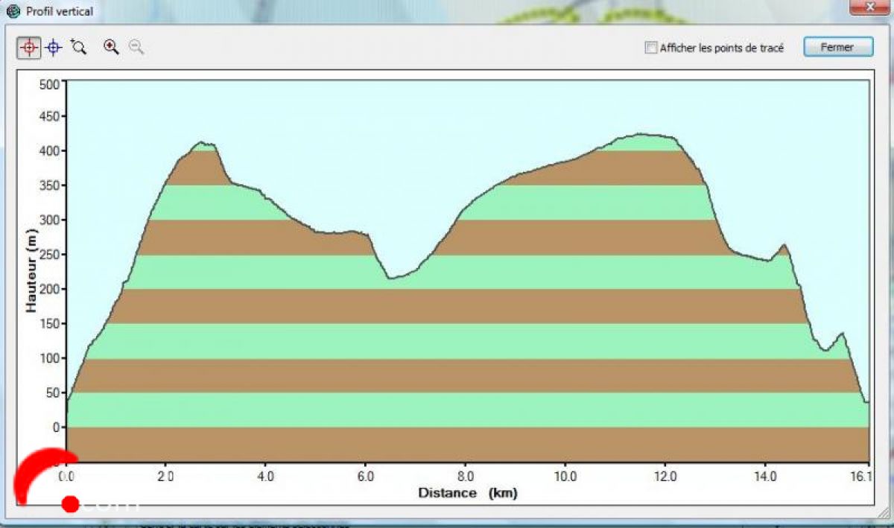Click the Distance (km) axis label
The width and height of the screenshot is (894, 528).
[x=467, y=493]
